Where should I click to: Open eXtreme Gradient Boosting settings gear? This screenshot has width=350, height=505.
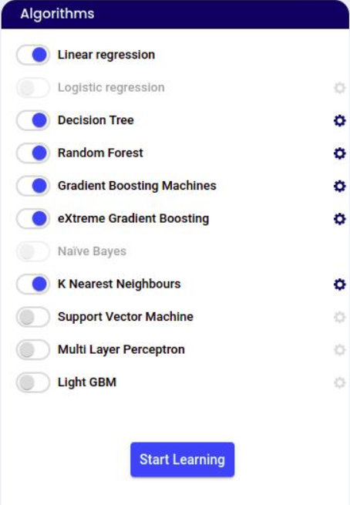(339, 219)
